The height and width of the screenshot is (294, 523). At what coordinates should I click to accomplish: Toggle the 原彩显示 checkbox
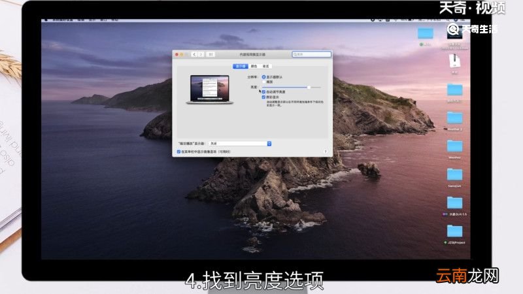263,97
